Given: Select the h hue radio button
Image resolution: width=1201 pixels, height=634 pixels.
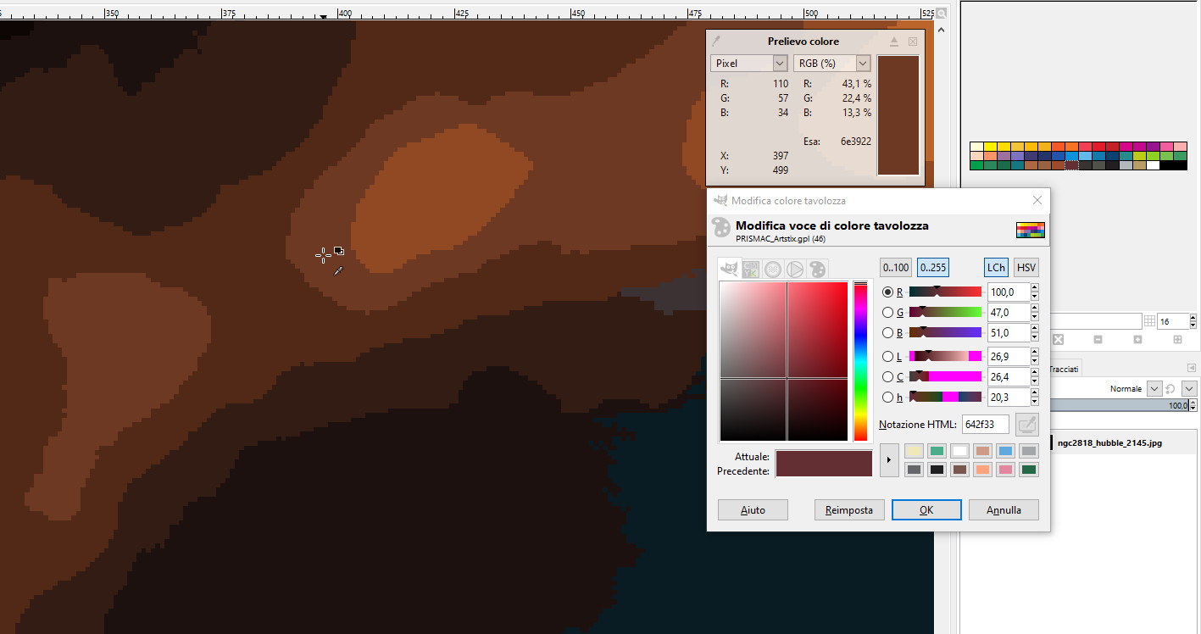Looking at the screenshot, I should (x=888, y=397).
